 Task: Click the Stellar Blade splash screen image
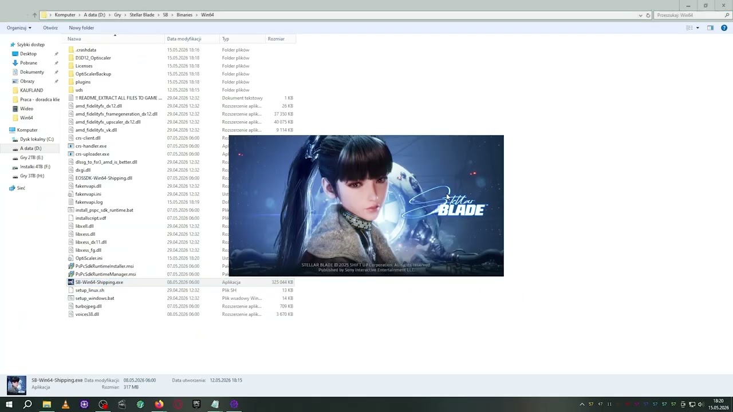(x=366, y=205)
